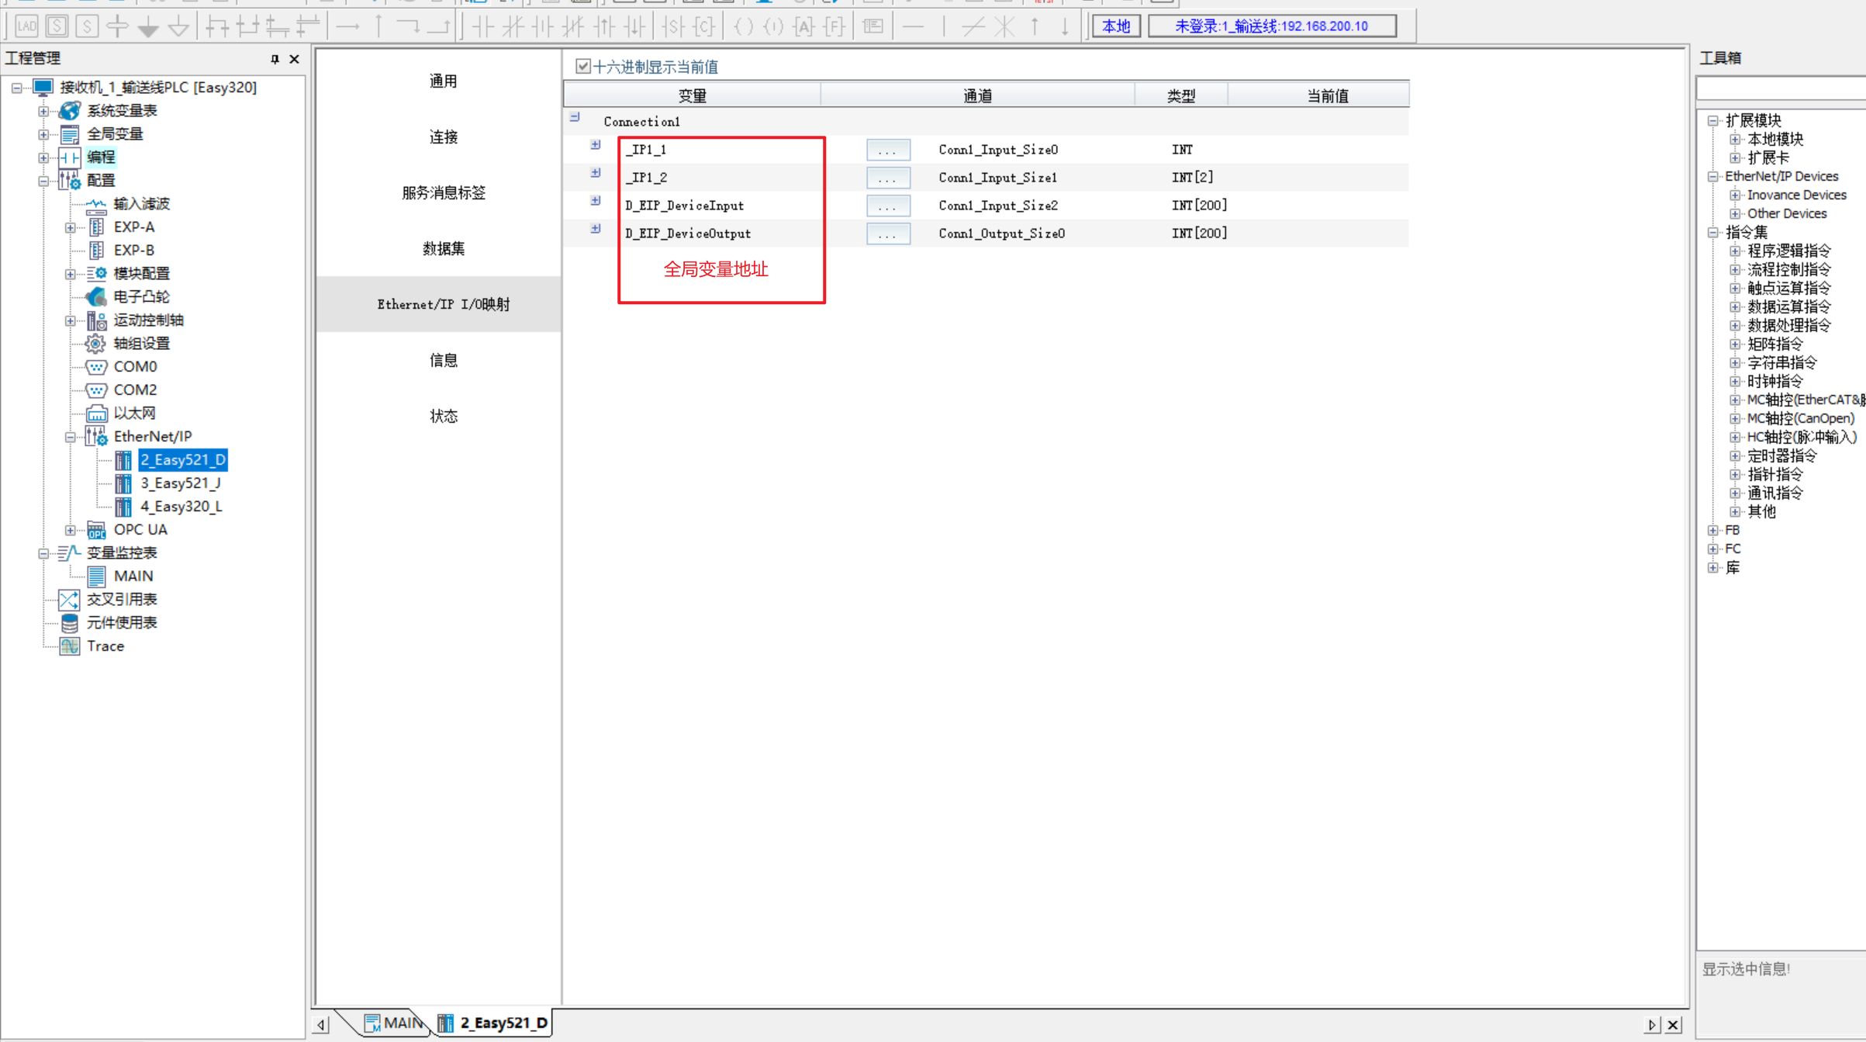The image size is (1866, 1042).
Task: Click the toolbox search input field
Action: [x=1780, y=89]
